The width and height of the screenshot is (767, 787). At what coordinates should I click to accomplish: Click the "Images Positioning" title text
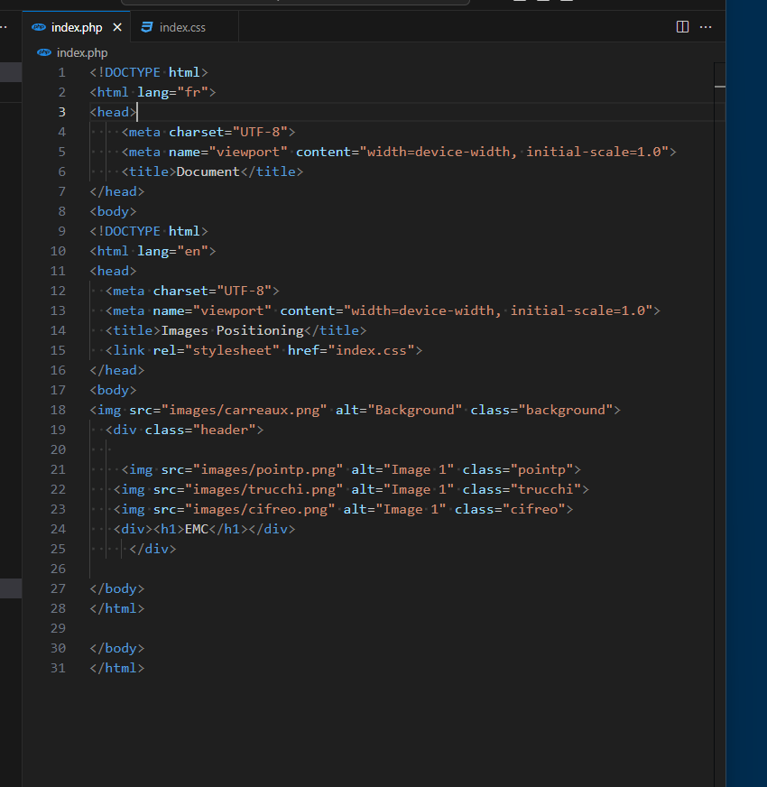(x=232, y=330)
